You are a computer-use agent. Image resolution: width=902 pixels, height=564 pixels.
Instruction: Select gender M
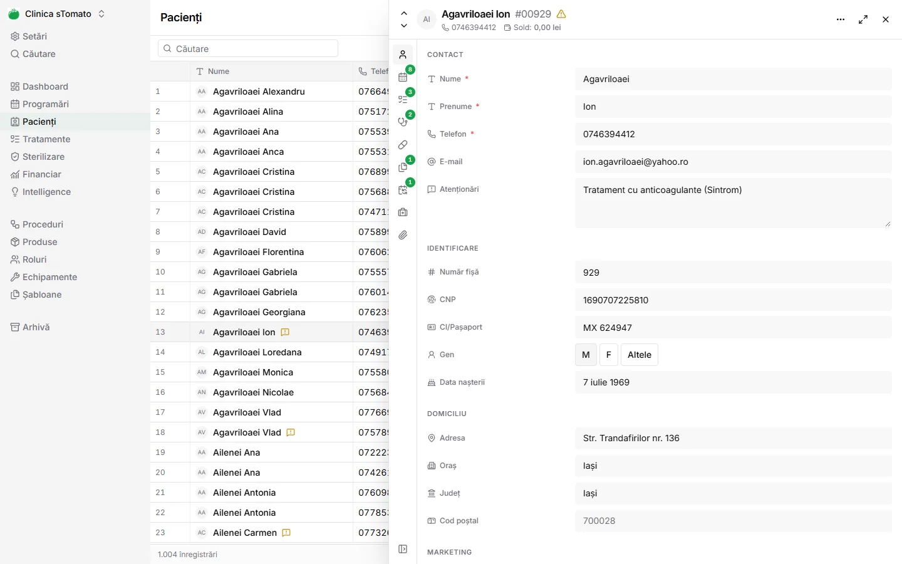[586, 355]
